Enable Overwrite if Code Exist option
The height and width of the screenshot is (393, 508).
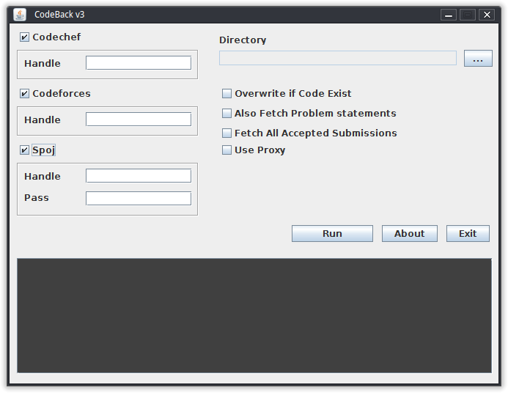pos(227,94)
